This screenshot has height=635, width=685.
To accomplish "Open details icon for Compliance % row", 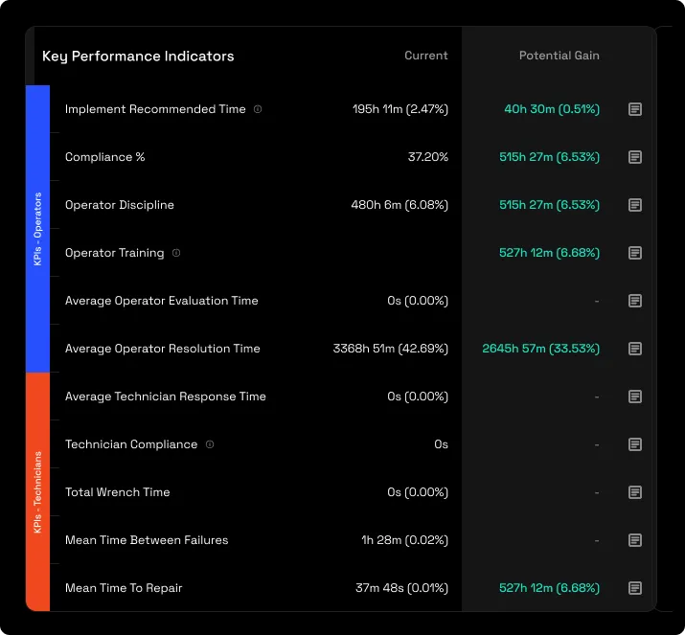I will coord(635,157).
